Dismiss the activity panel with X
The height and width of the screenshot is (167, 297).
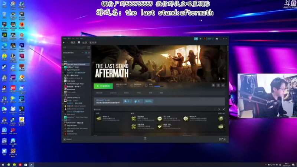(x=223, y=109)
